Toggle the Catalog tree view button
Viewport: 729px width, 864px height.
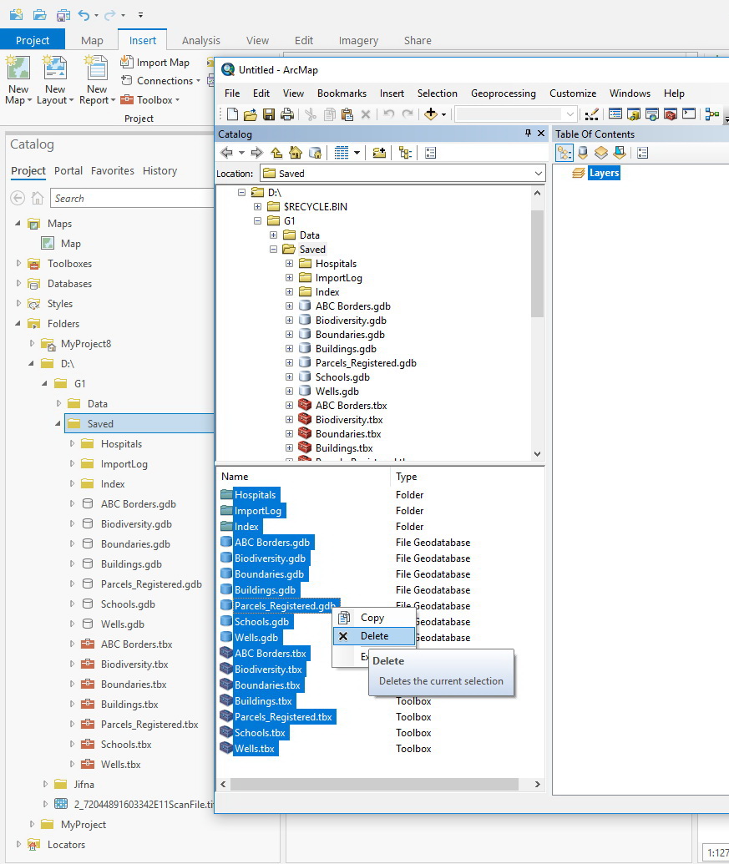click(405, 153)
